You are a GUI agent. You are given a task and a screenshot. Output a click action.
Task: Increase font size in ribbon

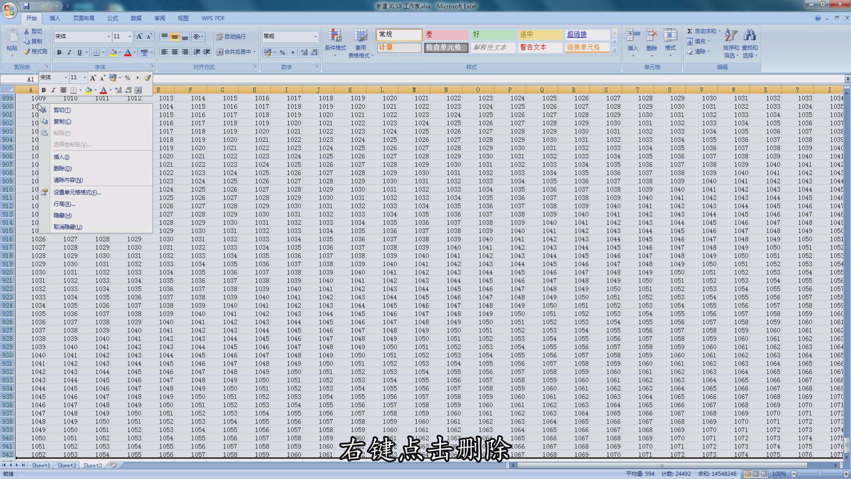point(139,36)
